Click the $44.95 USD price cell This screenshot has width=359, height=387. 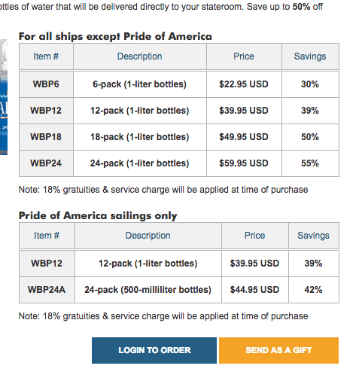255,290
